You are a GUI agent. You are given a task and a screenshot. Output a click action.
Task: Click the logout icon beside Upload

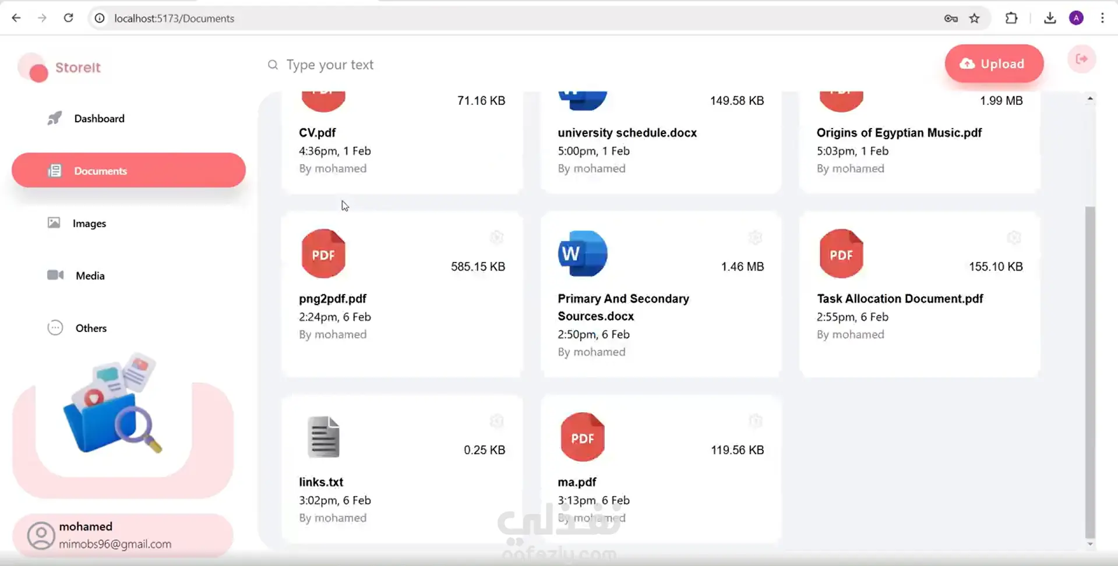click(1081, 59)
